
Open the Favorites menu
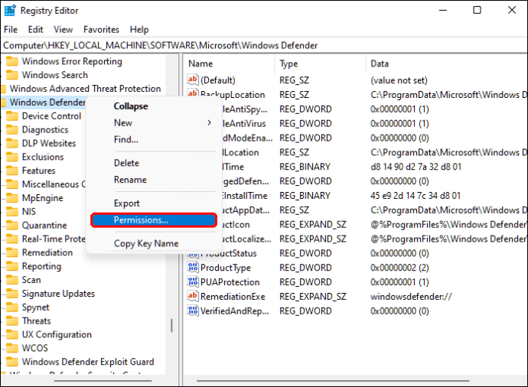100,29
